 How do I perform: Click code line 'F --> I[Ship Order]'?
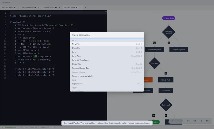27,50
